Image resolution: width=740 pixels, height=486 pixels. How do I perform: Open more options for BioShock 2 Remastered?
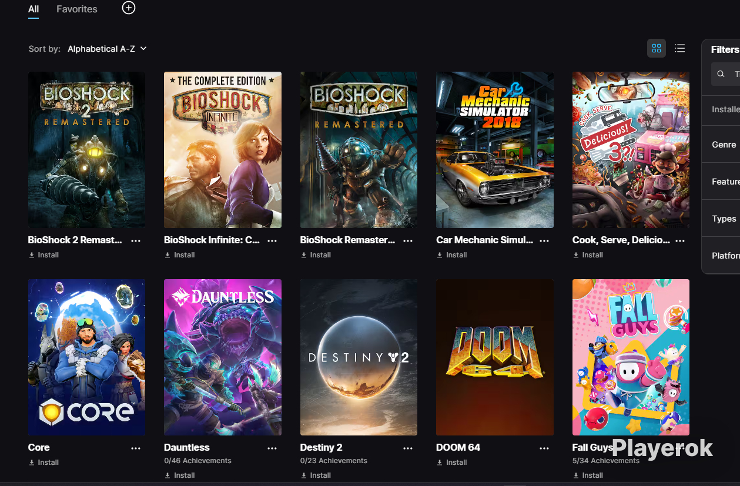[136, 241]
